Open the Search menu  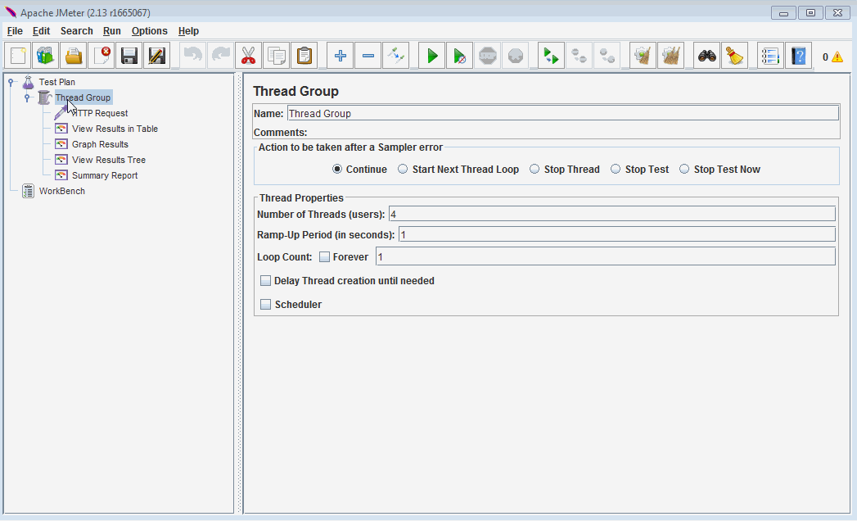[x=76, y=31]
